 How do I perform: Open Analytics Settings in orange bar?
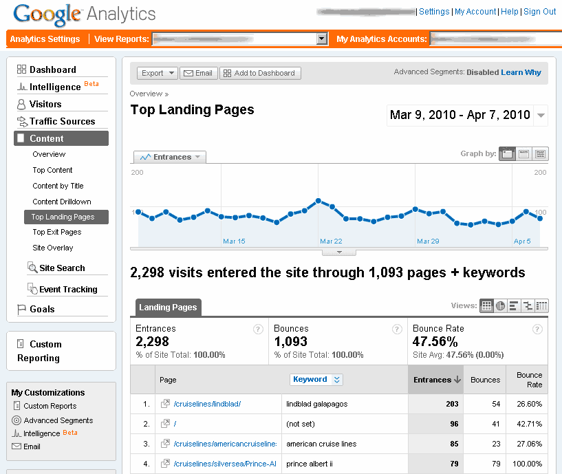point(45,39)
